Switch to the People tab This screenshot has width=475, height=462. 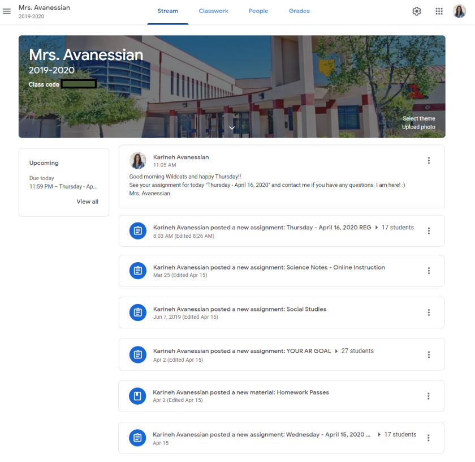coord(258,11)
